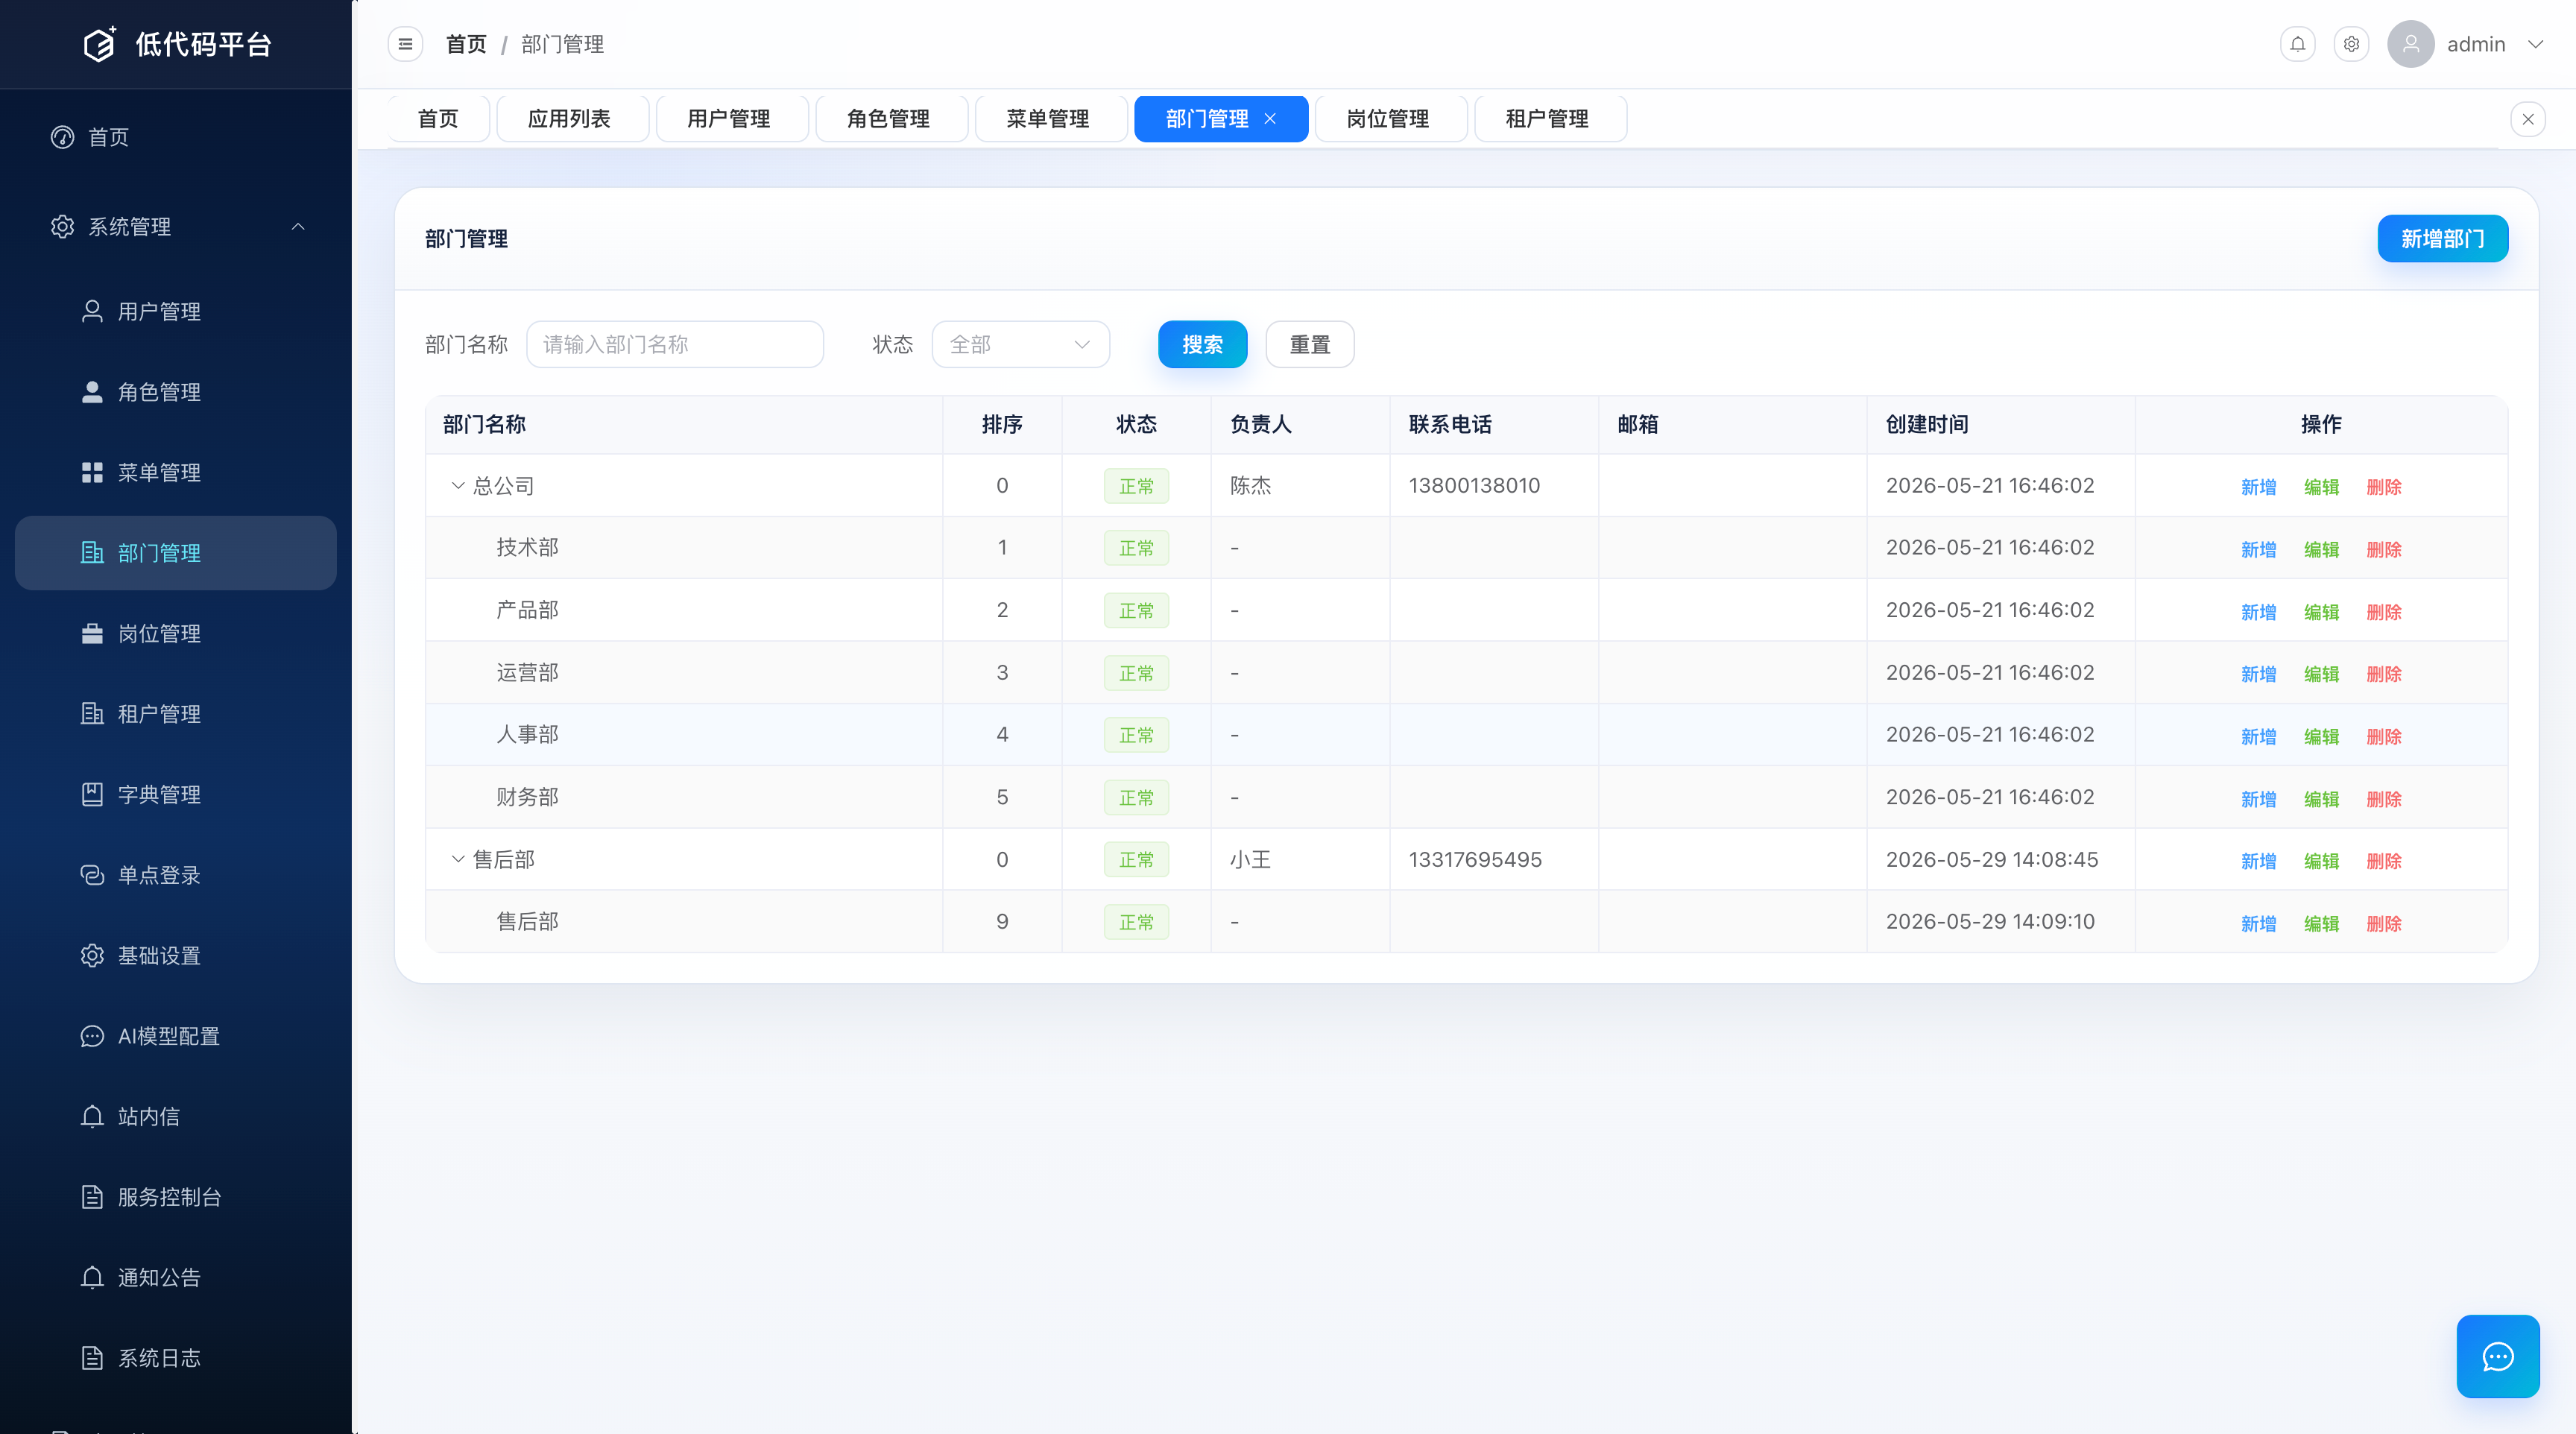Image resolution: width=2576 pixels, height=1434 pixels.
Task: Click the 服务控制台 document icon
Action: coord(92,1197)
